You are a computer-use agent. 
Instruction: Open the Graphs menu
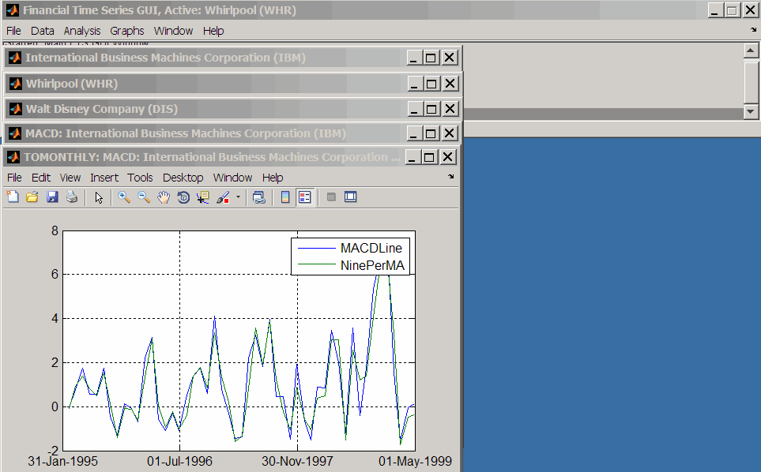tap(126, 30)
